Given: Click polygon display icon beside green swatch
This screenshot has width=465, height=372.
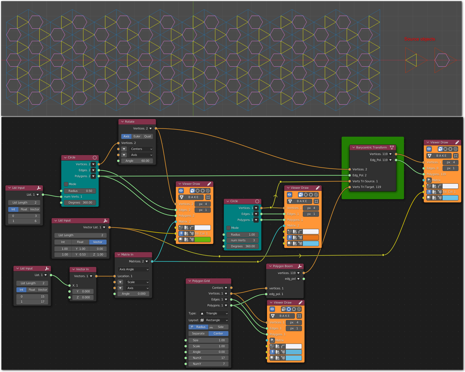Looking at the screenshot, I should tap(181, 239).
